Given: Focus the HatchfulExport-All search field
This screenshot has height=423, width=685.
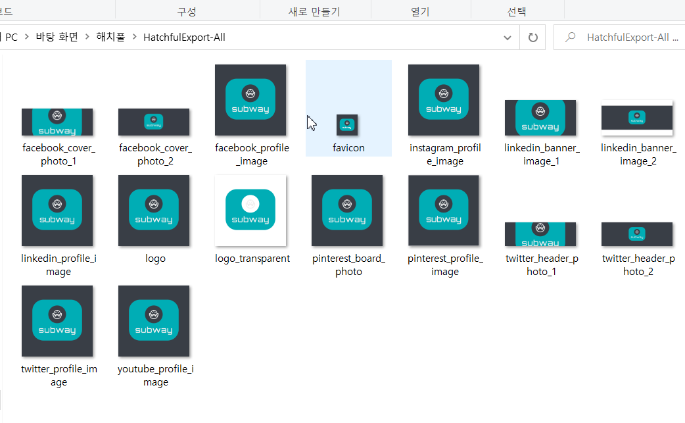Looking at the screenshot, I should (x=621, y=37).
